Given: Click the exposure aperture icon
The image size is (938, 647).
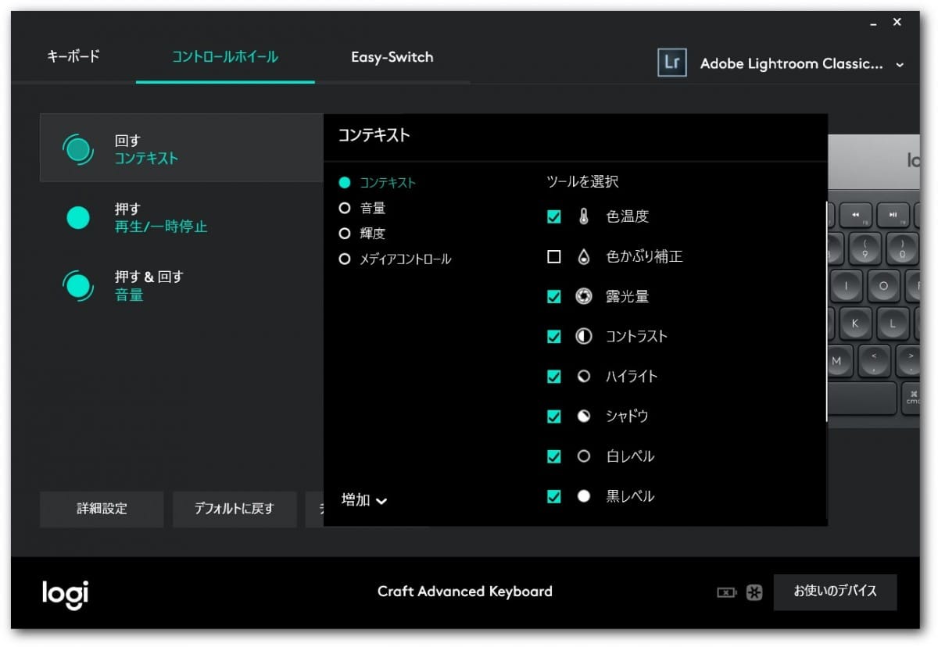Looking at the screenshot, I should click(x=583, y=297).
